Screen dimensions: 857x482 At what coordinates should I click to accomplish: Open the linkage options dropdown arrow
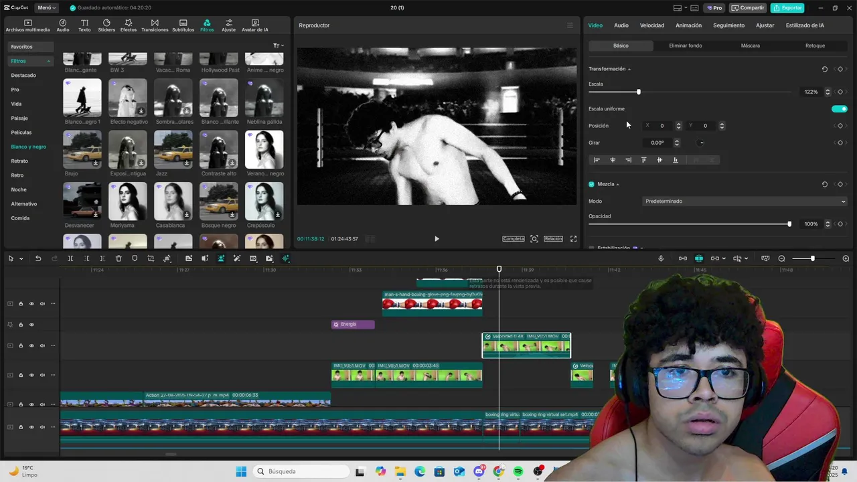[724, 258]
